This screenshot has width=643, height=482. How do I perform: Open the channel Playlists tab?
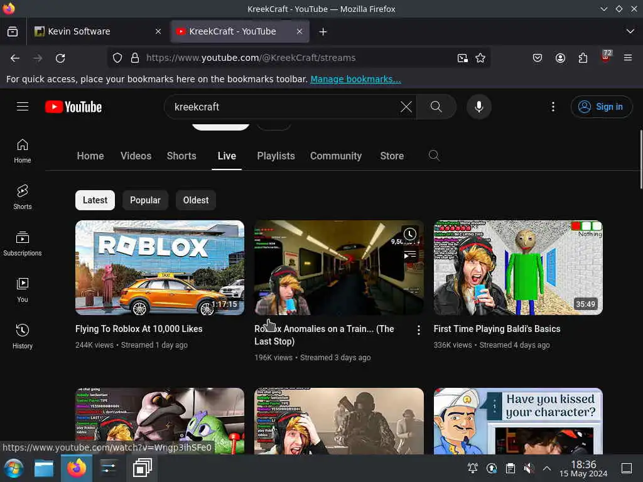pyautogui.click(x=276, y=156)
